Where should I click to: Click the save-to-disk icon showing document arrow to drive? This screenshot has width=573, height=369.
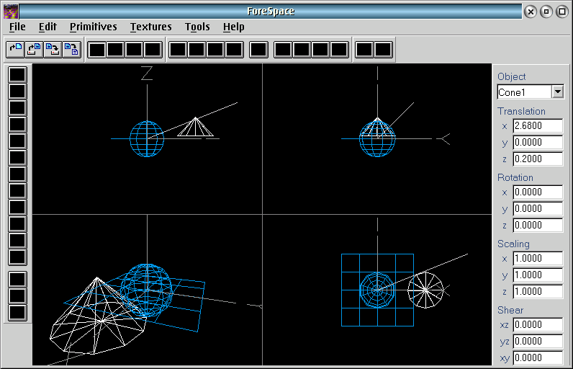point(53,50)
